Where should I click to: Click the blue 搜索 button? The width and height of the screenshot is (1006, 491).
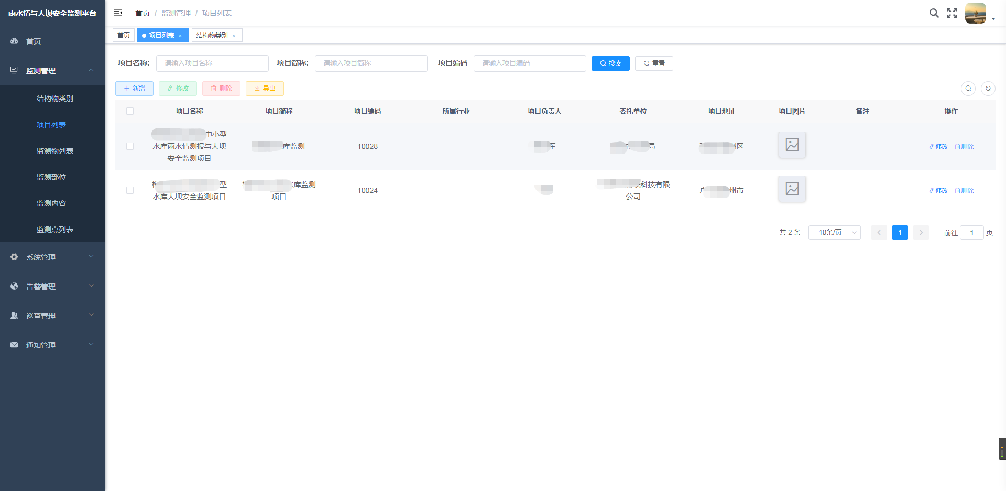610,63
